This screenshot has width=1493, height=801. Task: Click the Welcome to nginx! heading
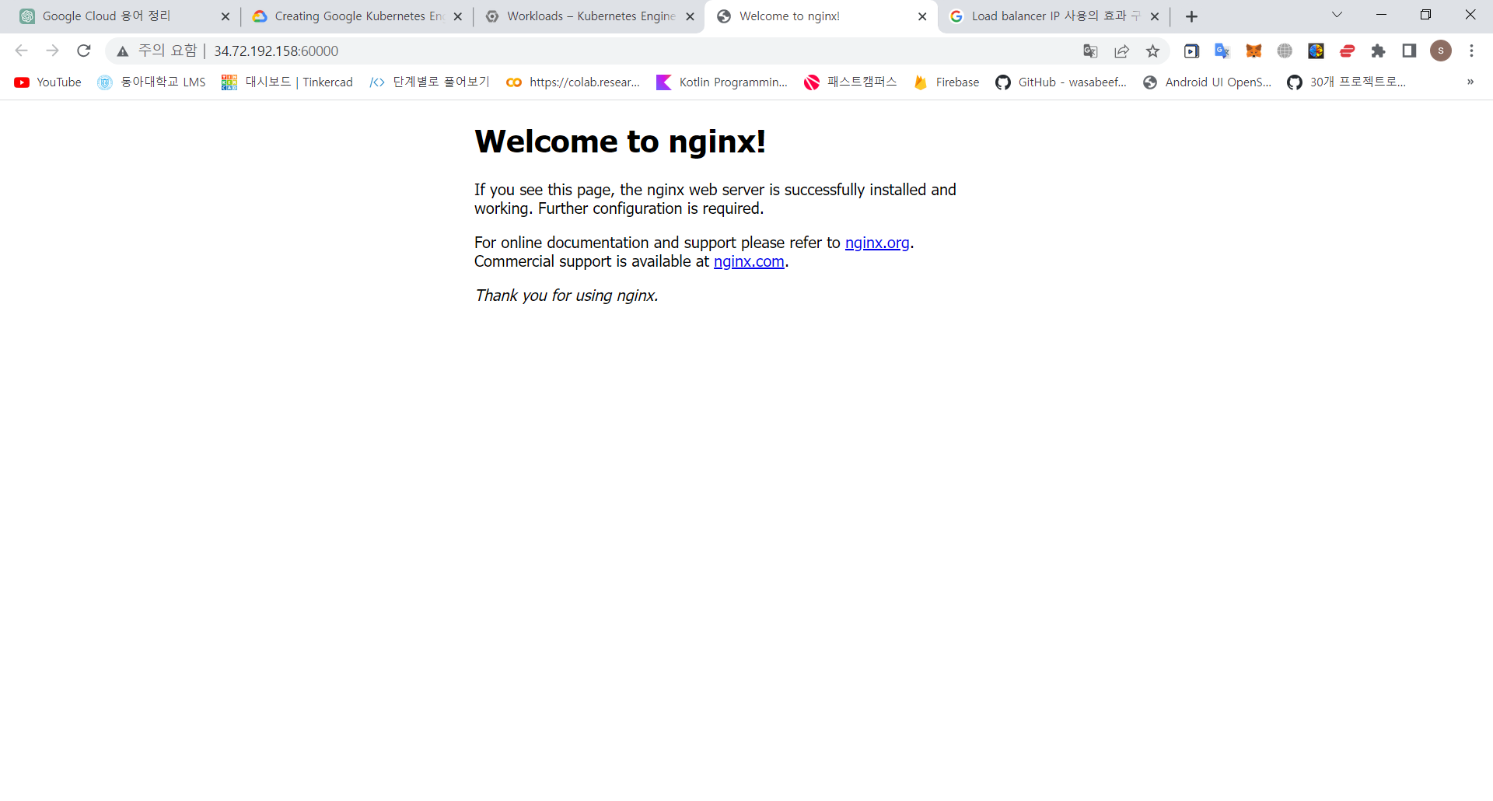point(620,142)
